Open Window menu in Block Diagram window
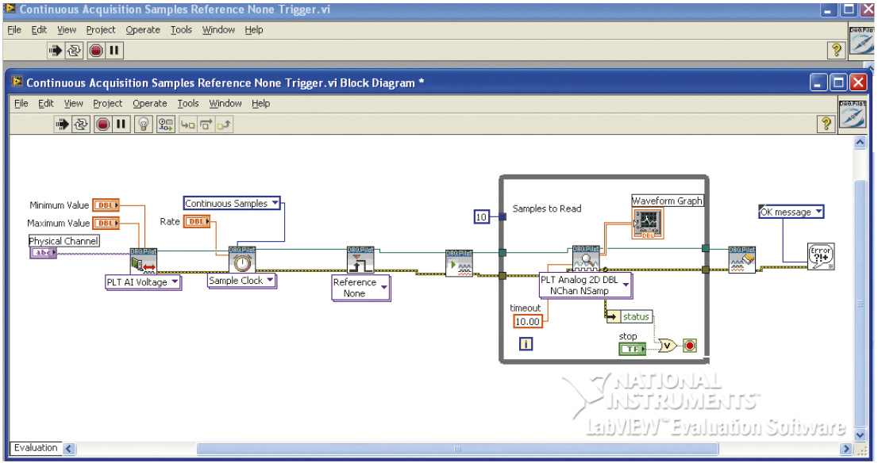The width and height of the screenshot is (878, 463). click(x=225, y=103)
